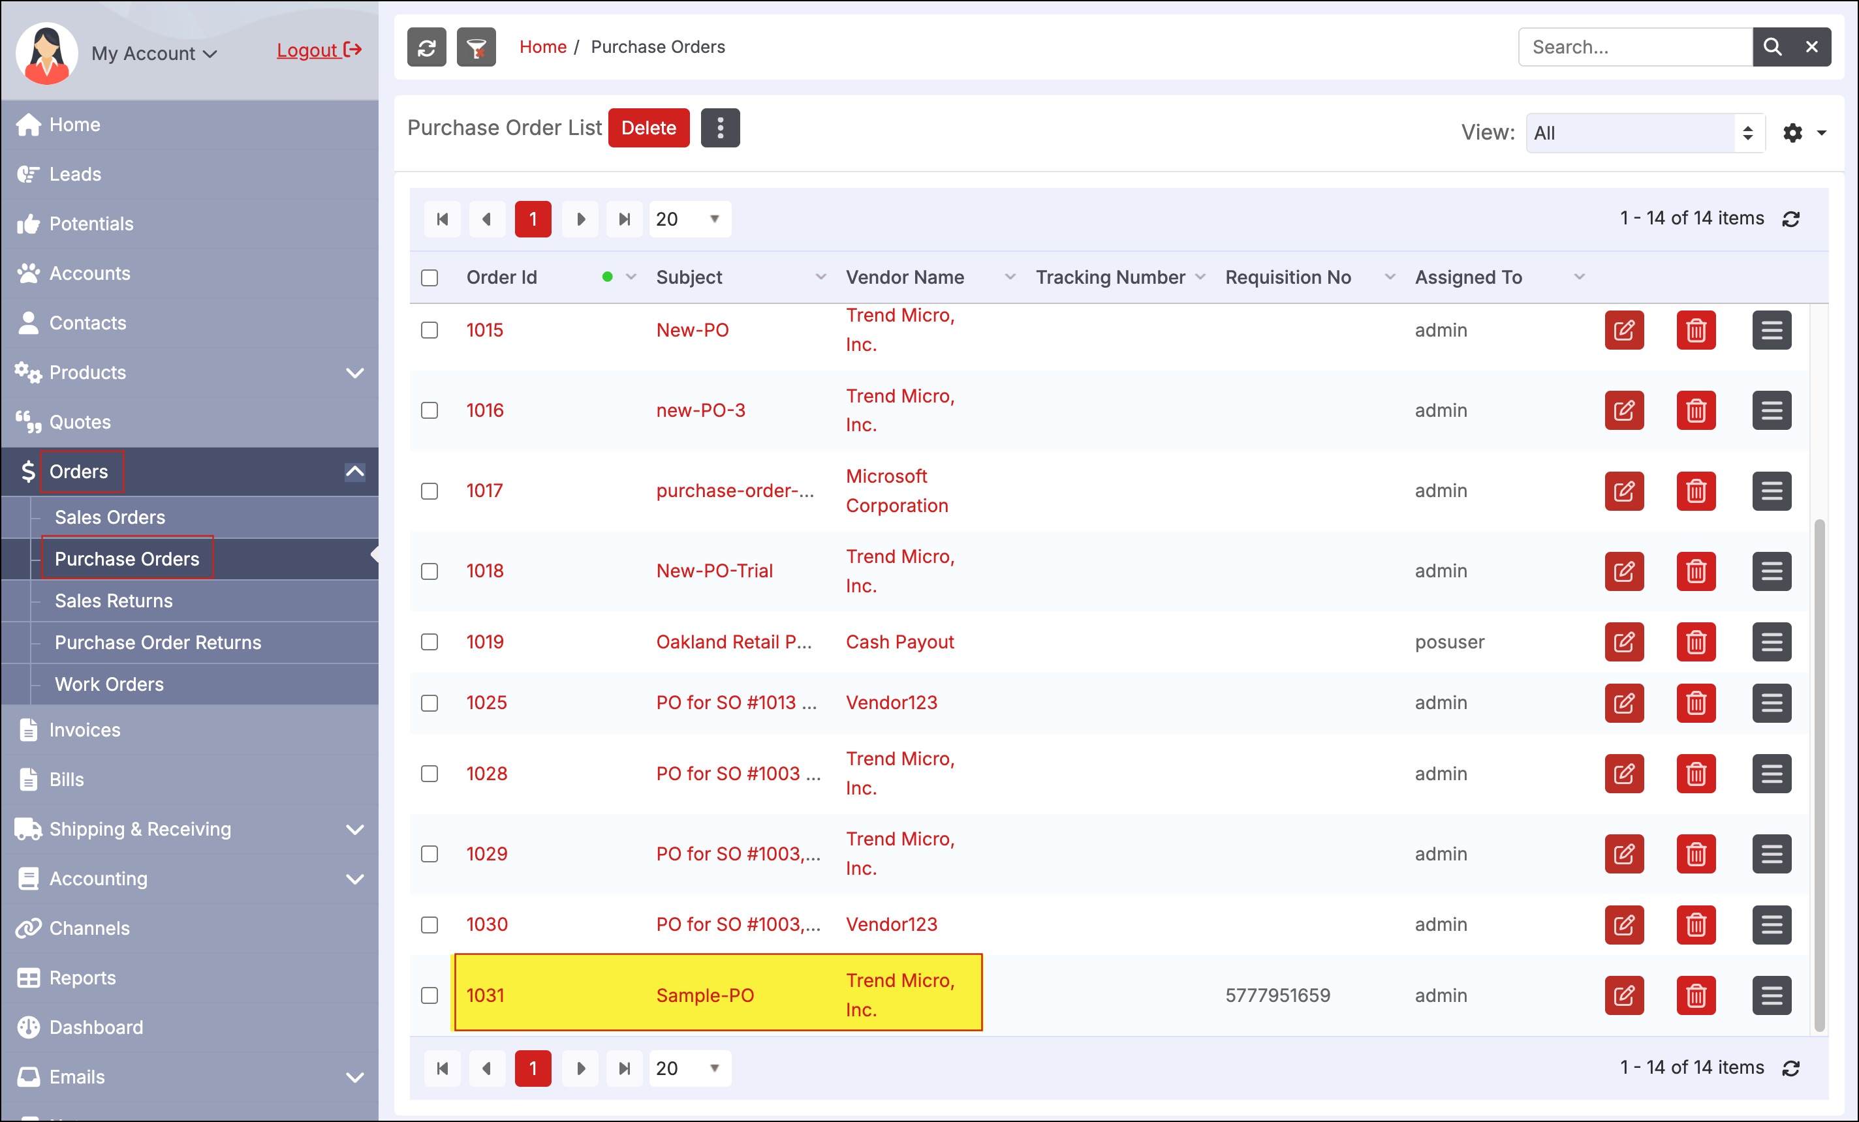
Task: Open Sales Orders in the sidebar
Action: pos(110,517)
